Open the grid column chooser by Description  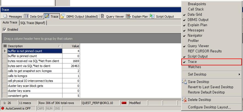[x=5, y=46]
